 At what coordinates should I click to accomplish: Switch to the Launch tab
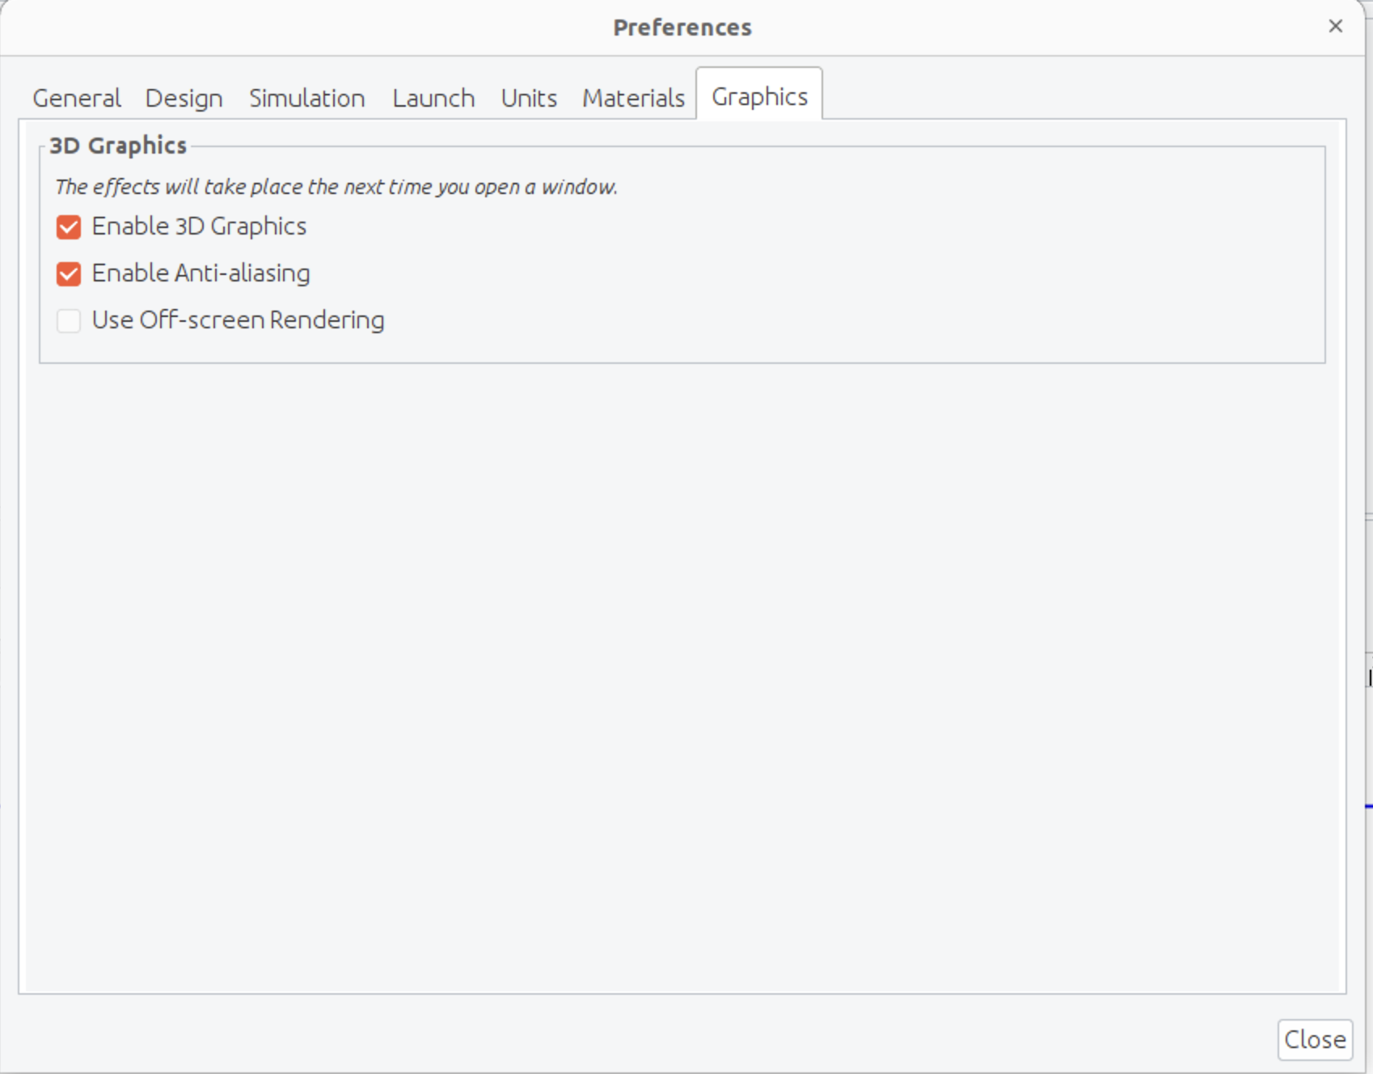click(x=433, y=97)
